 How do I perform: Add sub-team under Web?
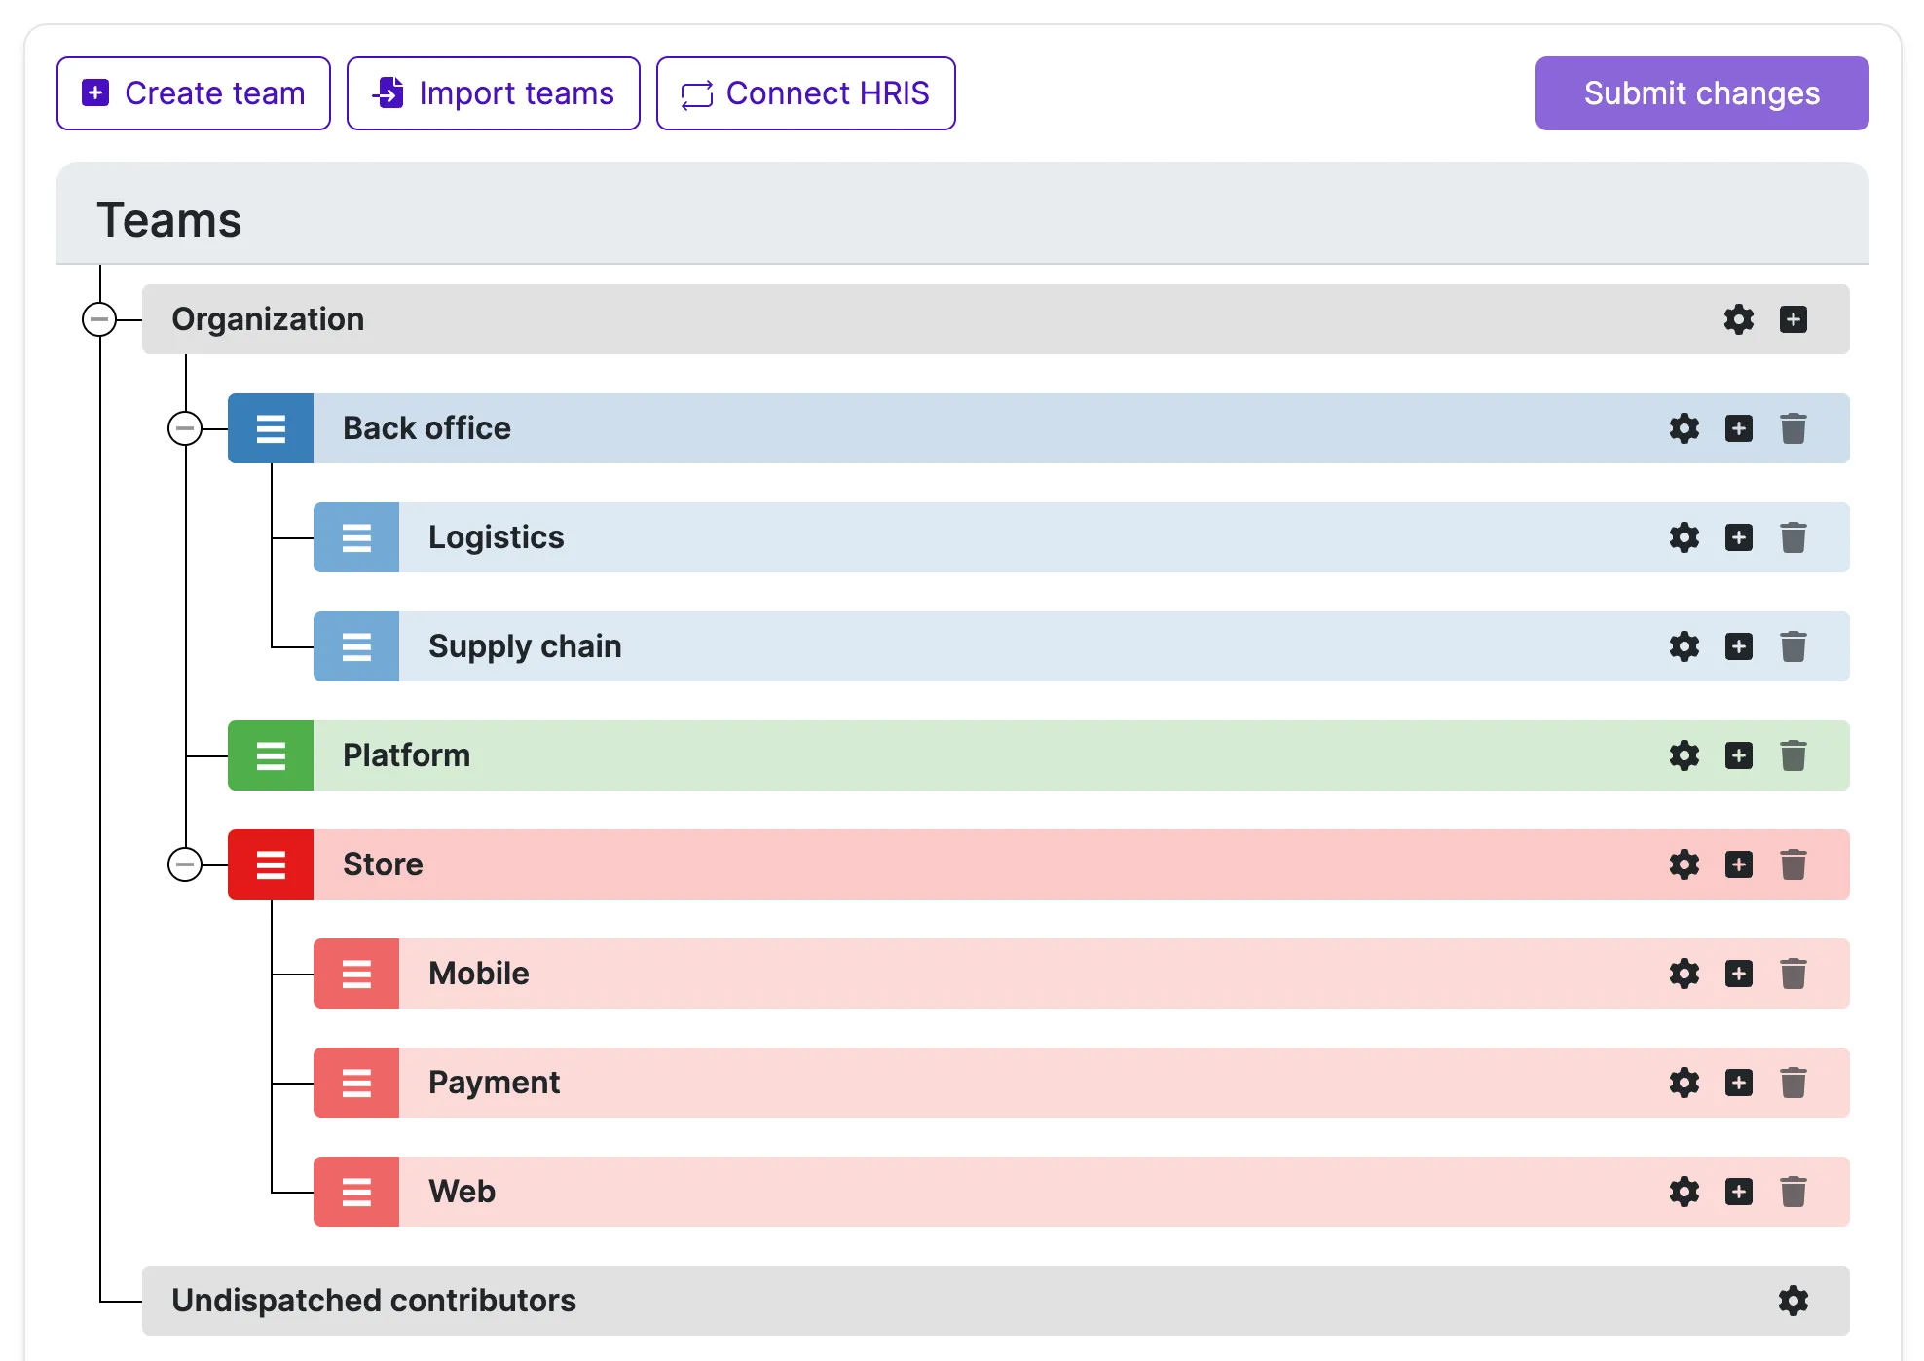pos(1738,1192)
